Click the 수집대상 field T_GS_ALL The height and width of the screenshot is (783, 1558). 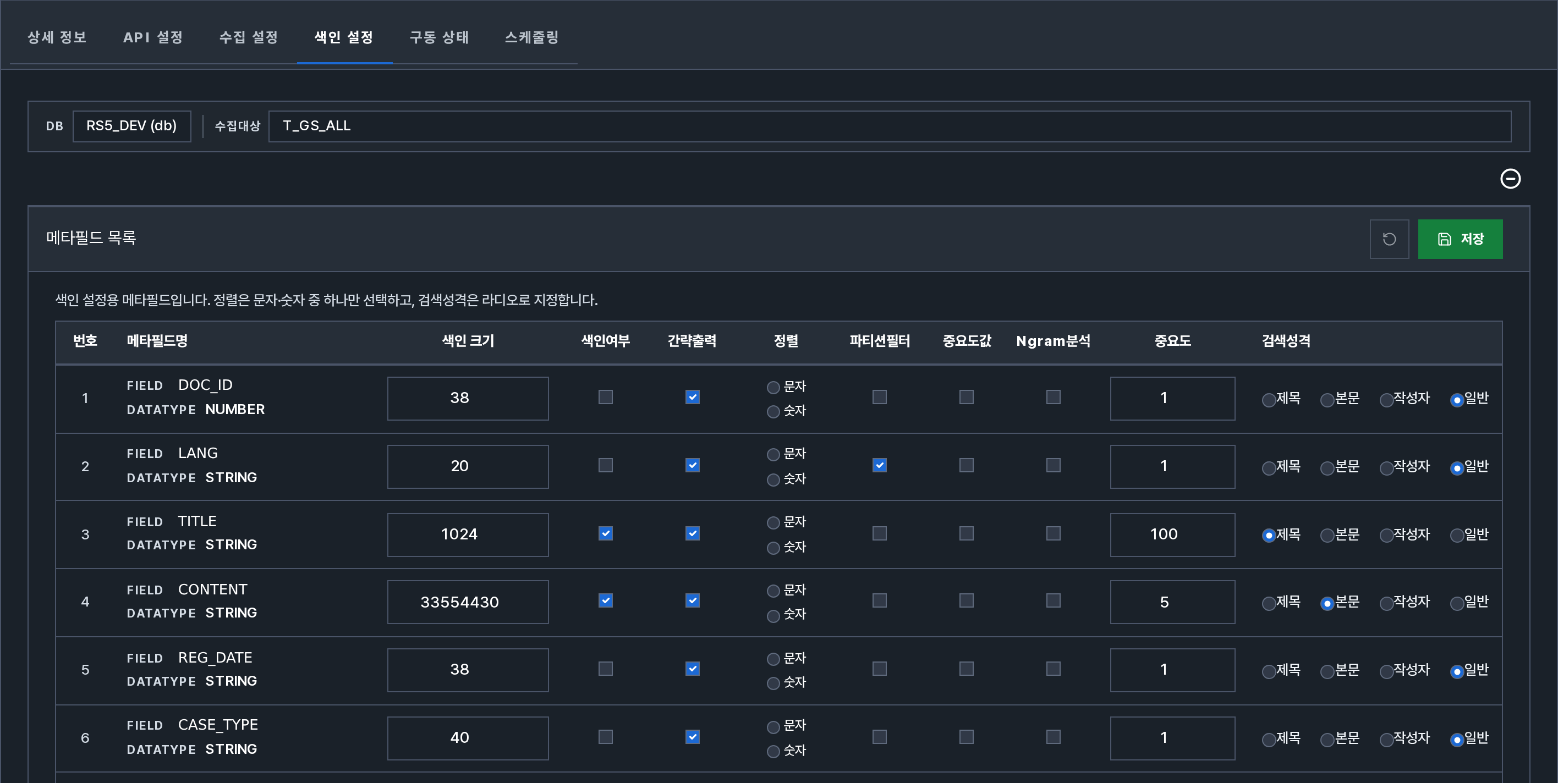[890, 126]
